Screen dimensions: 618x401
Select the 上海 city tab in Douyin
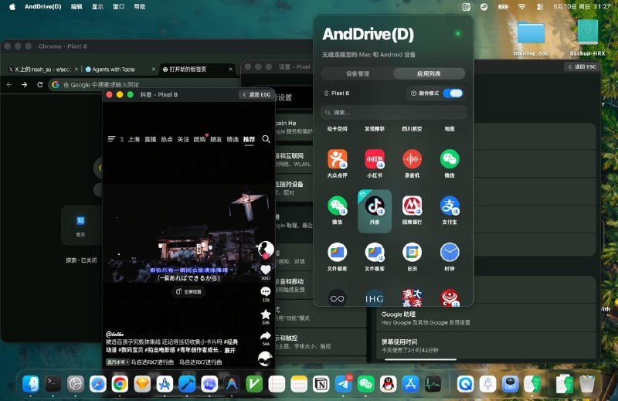pyautogui.click(x=134, y=139)
